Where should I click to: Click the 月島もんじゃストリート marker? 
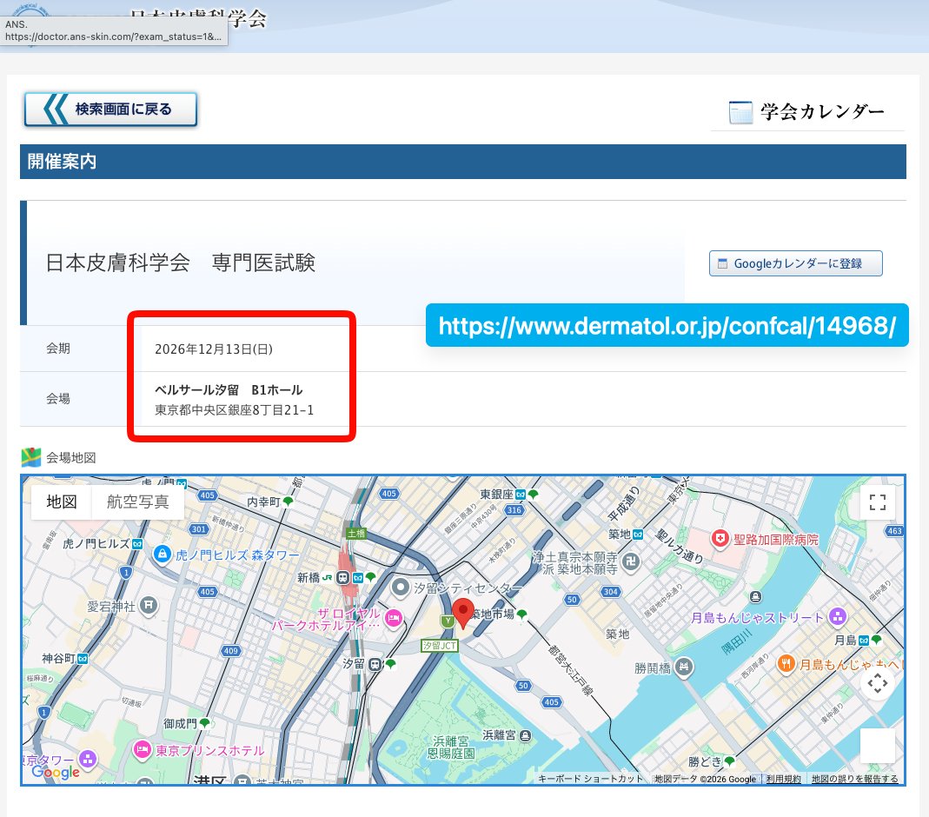pyautogui.click(x=837, y=615)
